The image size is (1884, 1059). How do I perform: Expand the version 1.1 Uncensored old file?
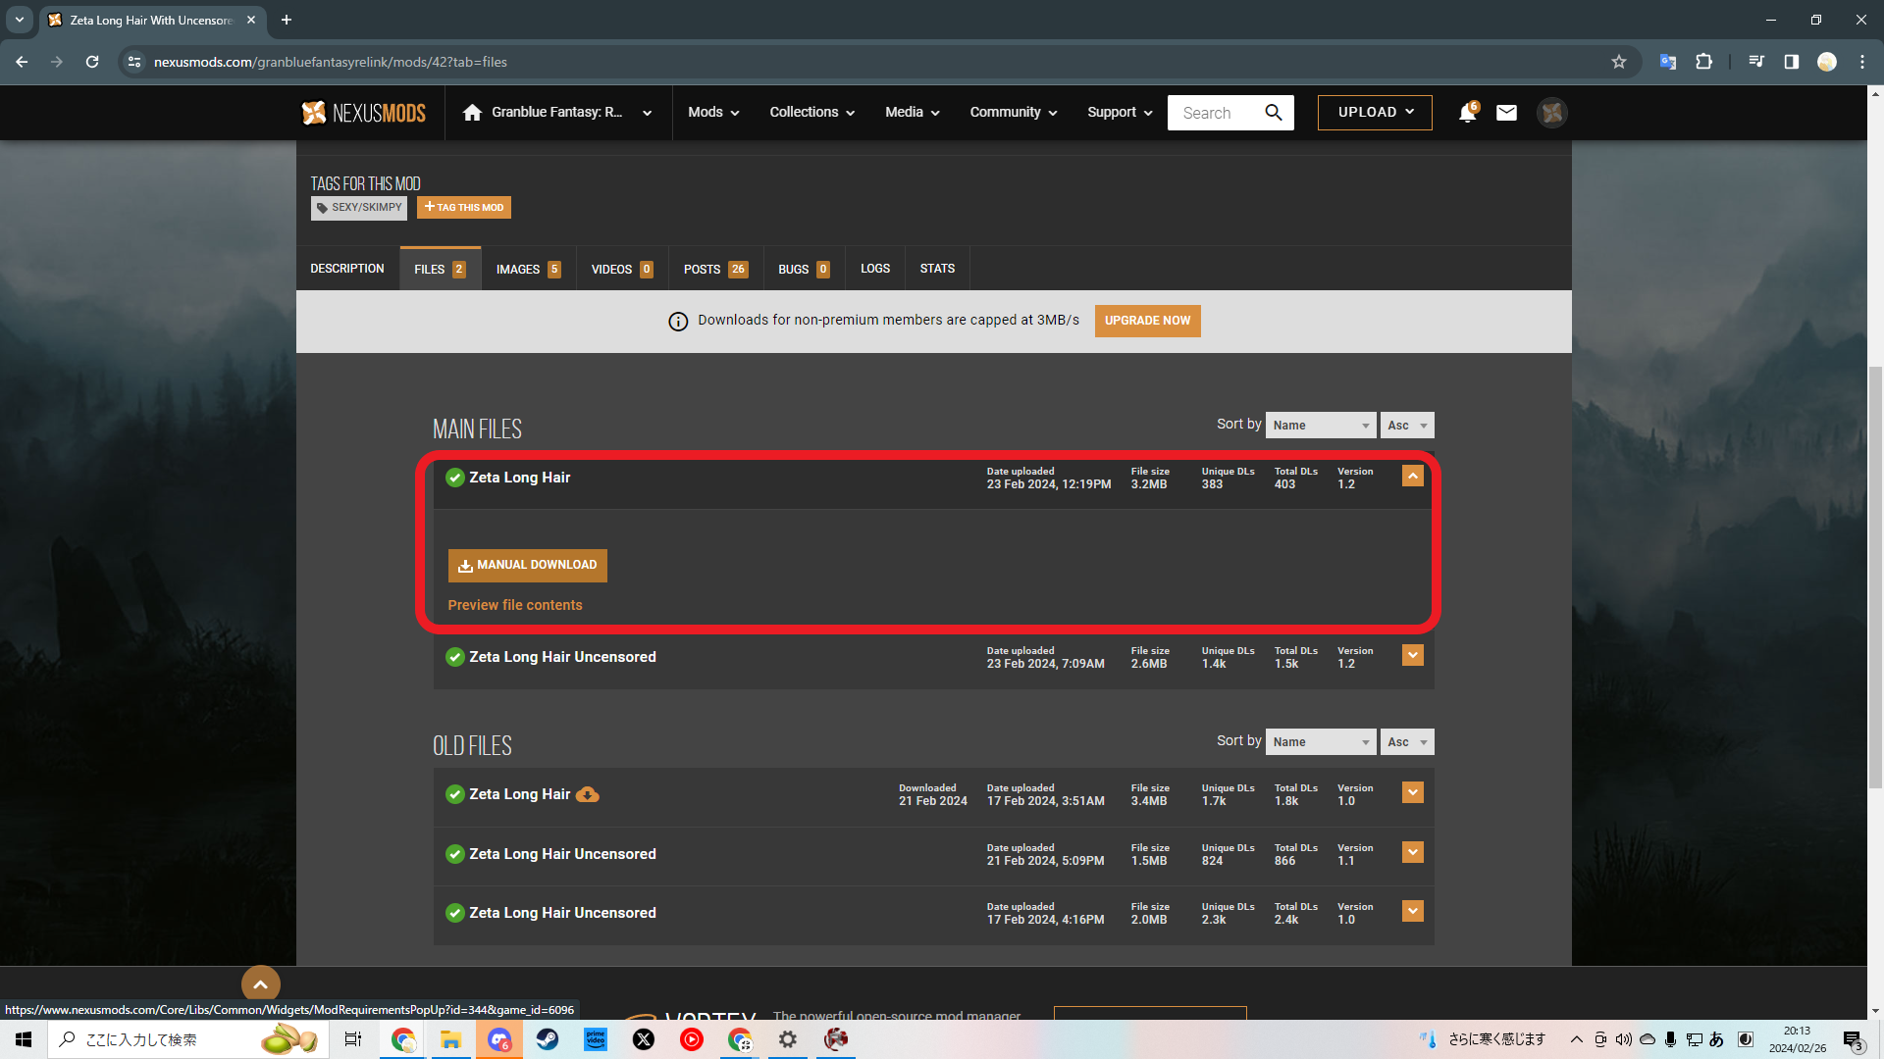pyautogui.click(x=1412, y=852)
